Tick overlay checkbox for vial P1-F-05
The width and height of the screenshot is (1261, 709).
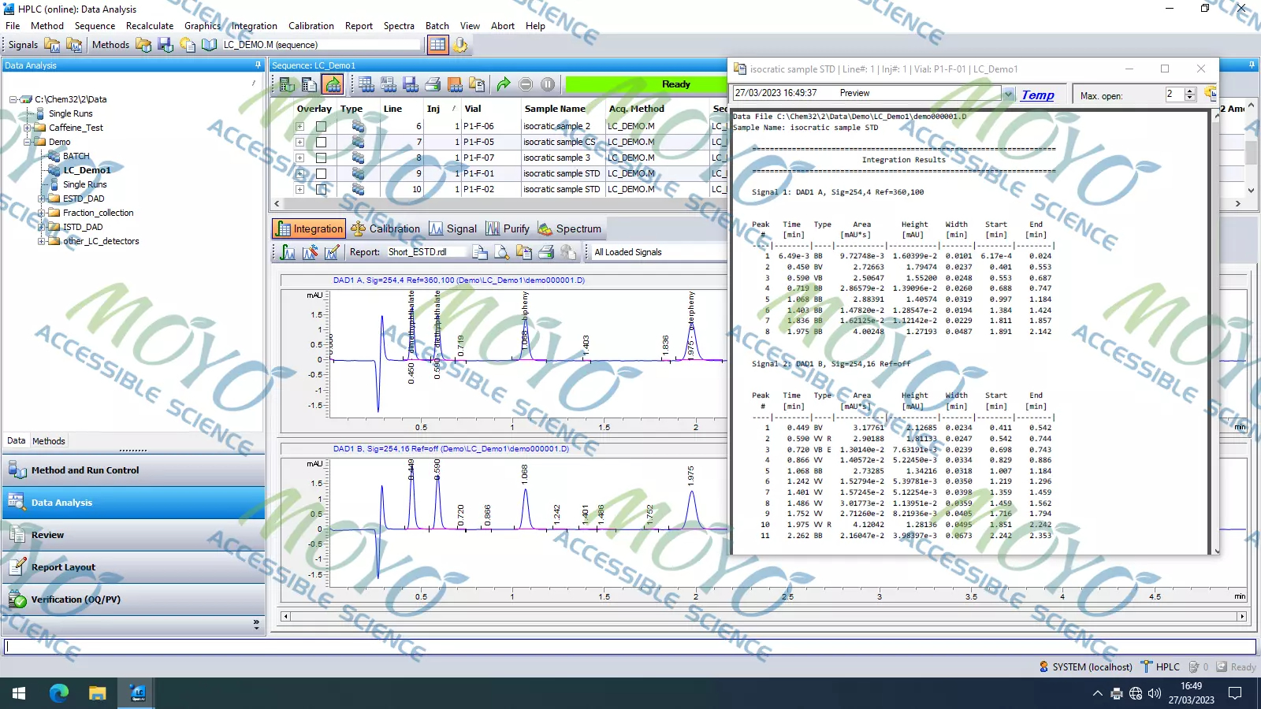[321, 142]
